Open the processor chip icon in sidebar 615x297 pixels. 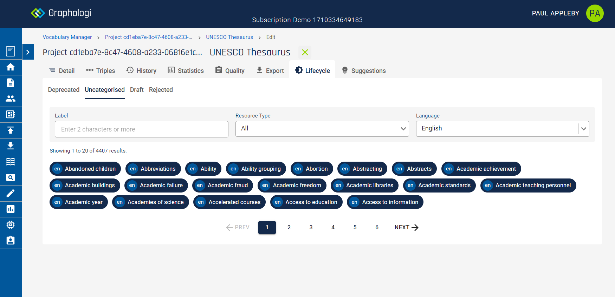pyautogui.click(x=11, y=225)
